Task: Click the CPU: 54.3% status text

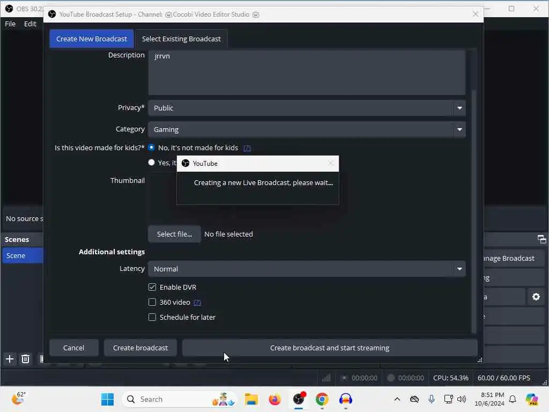Action: click(450, 378)
